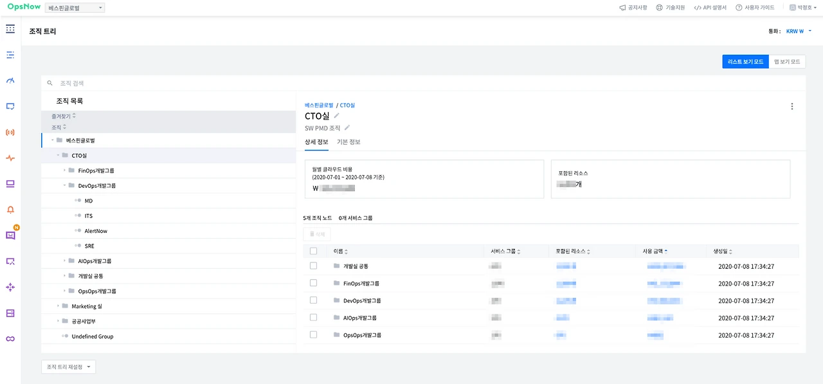Open the orange bell alert icon
Image resolution: width=823 pixels, height=384 pixels.
(10, 210)
